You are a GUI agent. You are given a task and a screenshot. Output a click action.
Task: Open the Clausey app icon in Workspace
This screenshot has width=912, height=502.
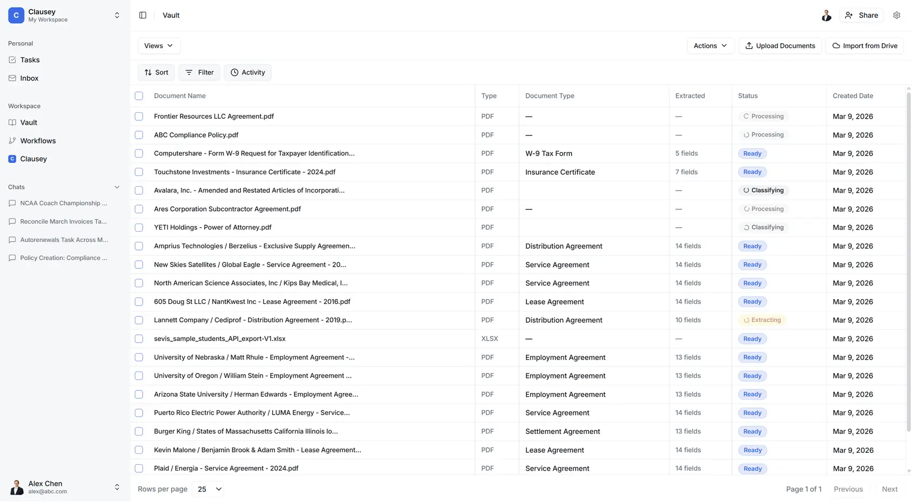[12, 159]
